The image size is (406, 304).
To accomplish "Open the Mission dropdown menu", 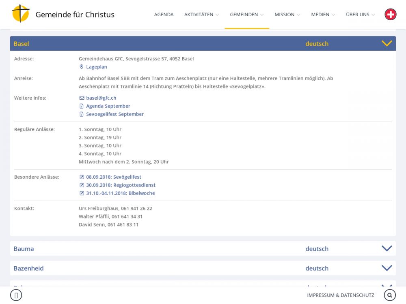I will 287,15.
